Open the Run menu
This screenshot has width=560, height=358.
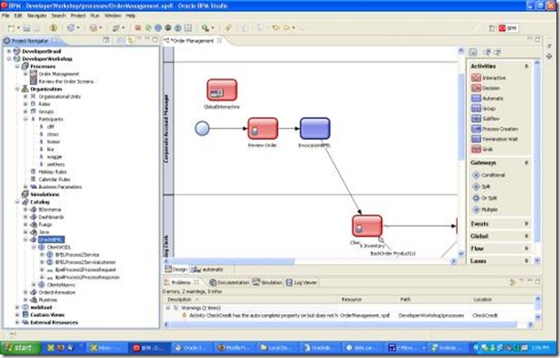95,16
